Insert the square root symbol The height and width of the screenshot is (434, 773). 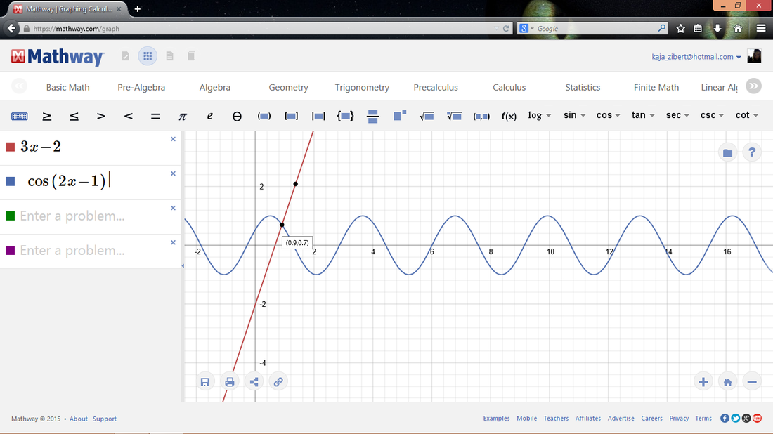[427, 116]
